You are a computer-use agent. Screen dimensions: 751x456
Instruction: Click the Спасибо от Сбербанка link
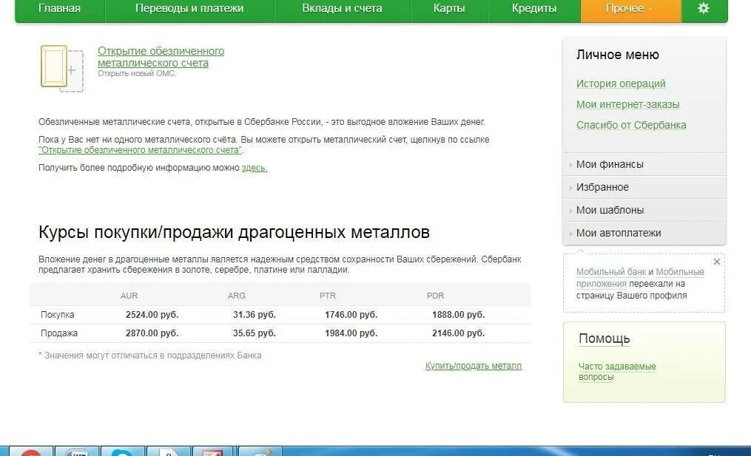[632, 125]
